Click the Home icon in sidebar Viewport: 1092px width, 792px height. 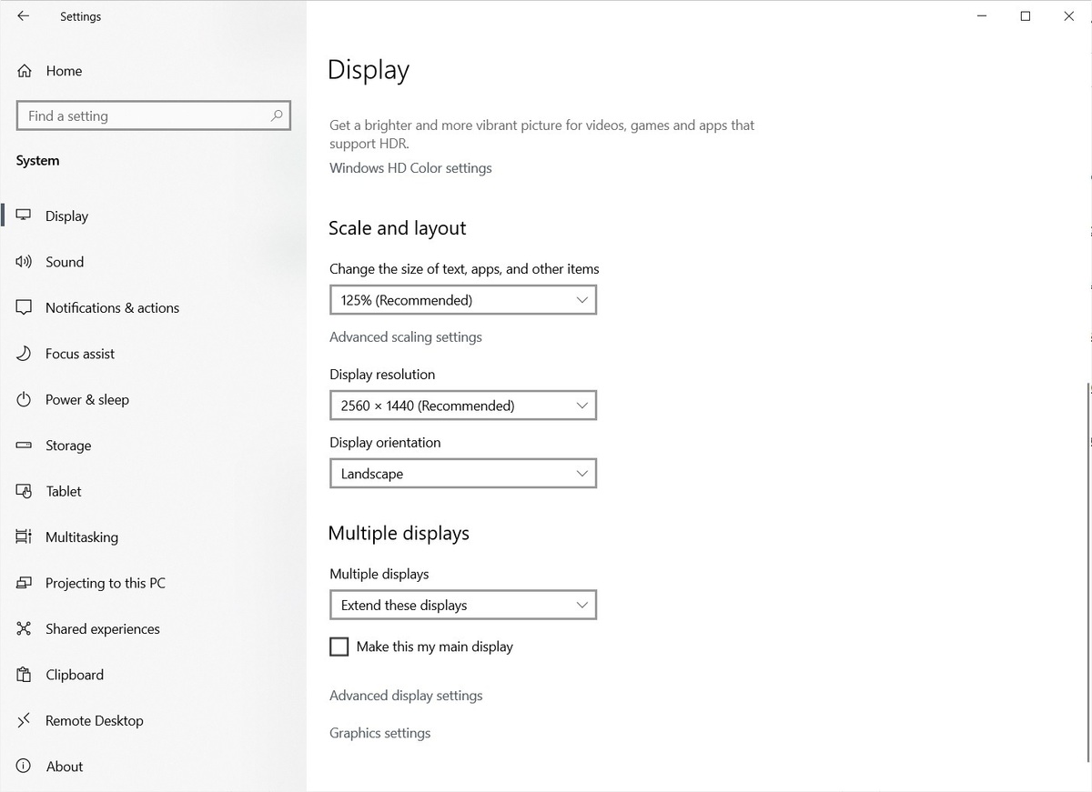point(25,71)
